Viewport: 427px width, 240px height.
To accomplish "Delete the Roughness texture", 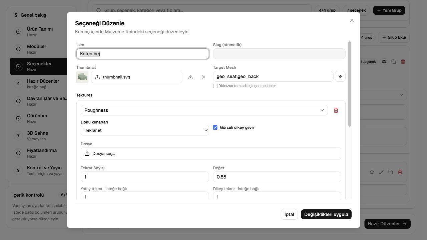I will click(x=336, y=110).
